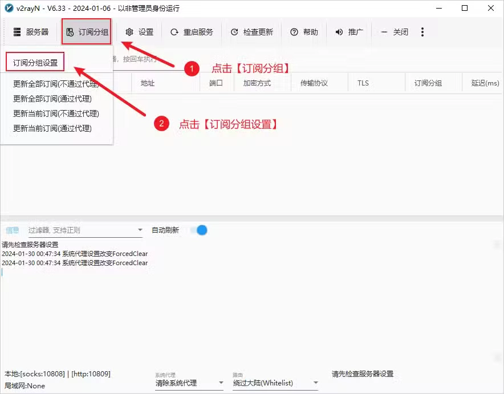Choose 更新全部订阅(通过代理) menu entry
Screen dimensions: 504x394
click(x=54, y=98)
